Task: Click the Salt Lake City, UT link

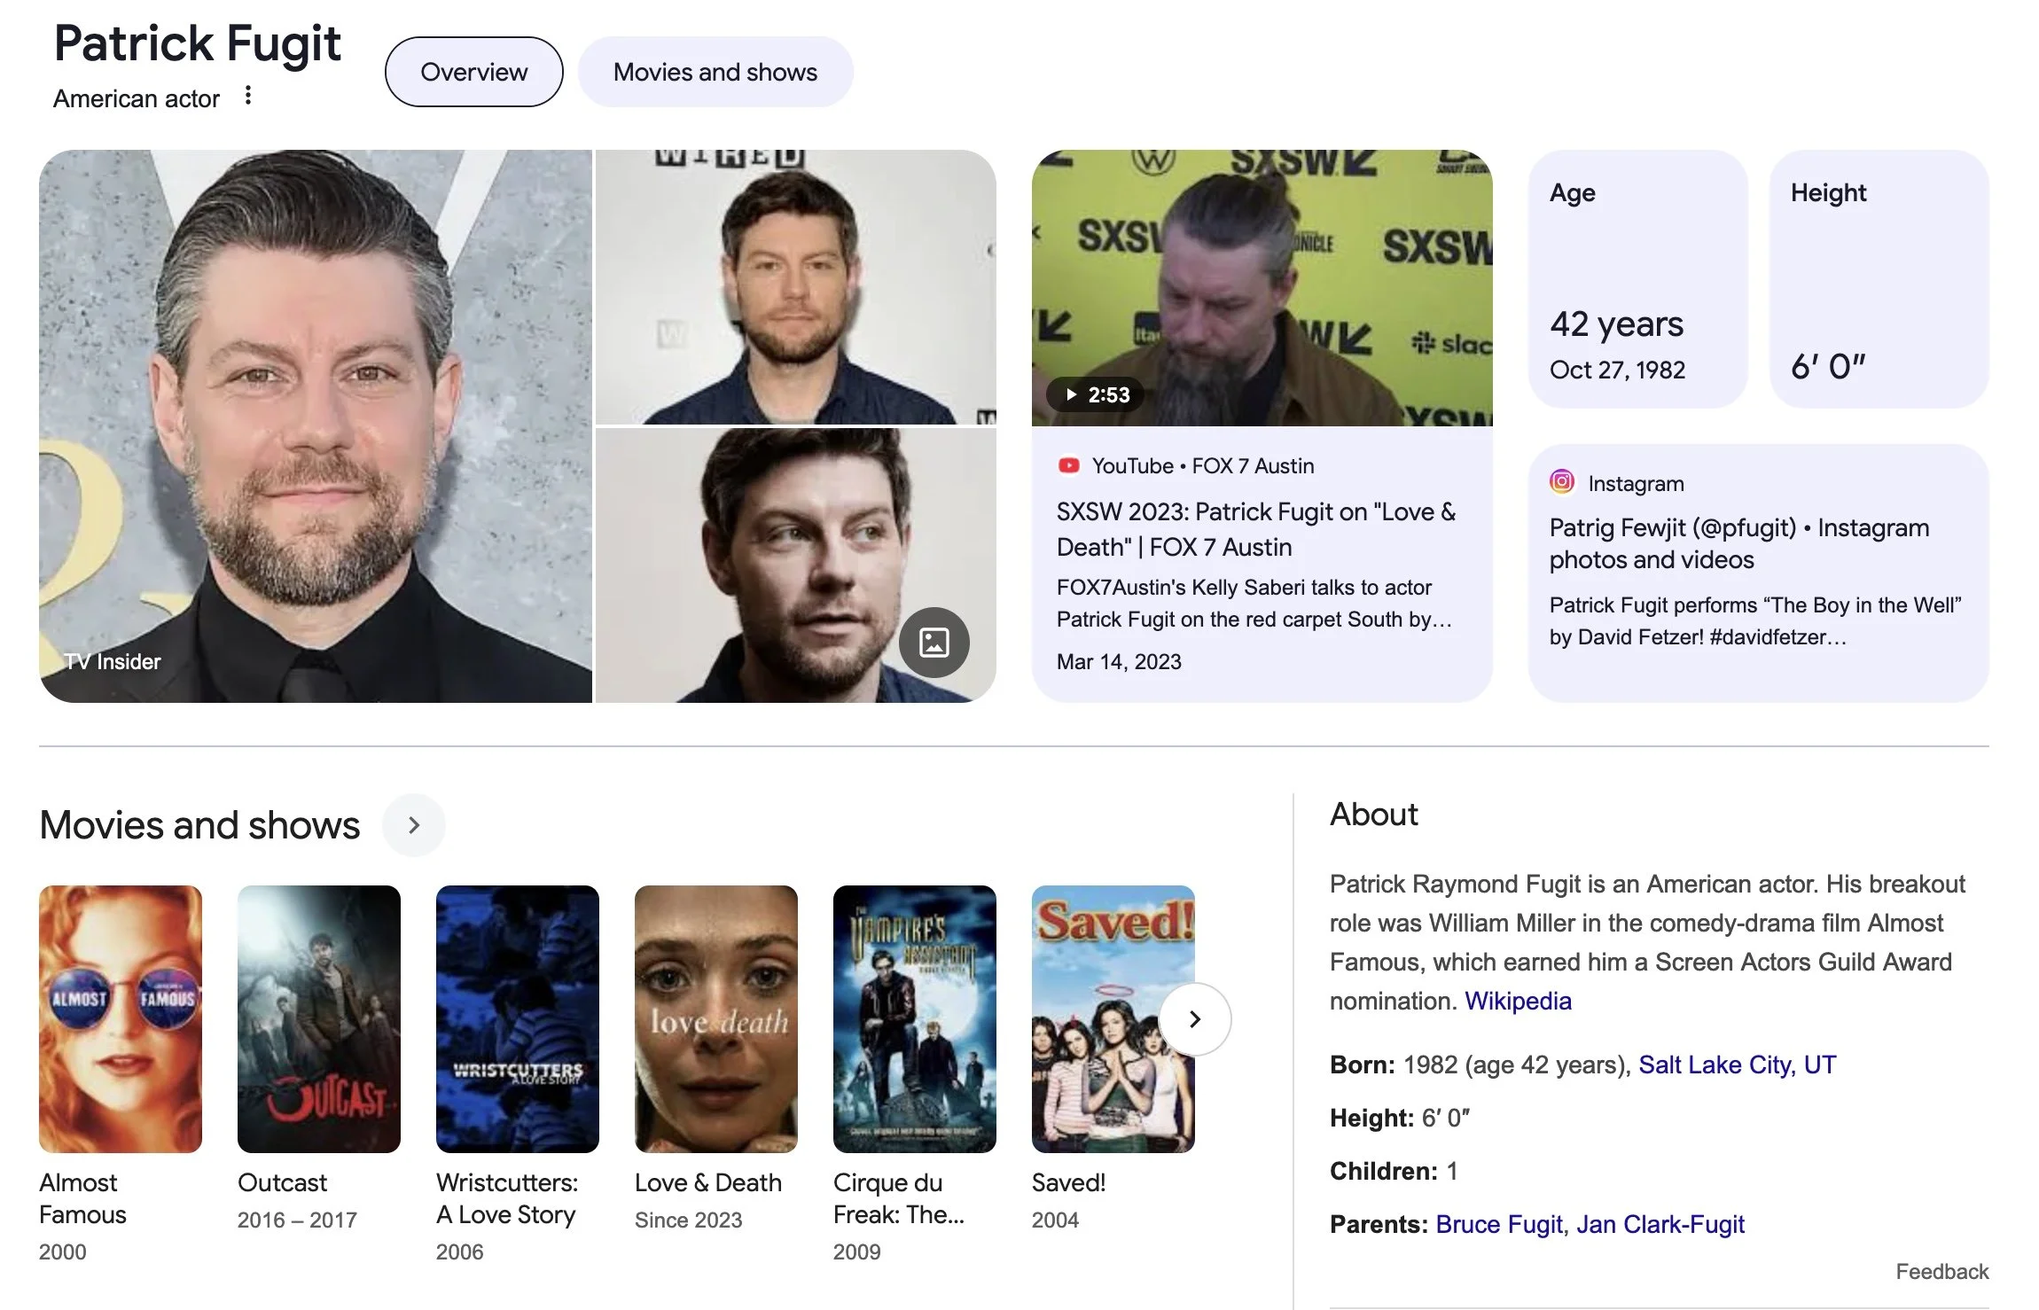Action: coord(1736,1064)
